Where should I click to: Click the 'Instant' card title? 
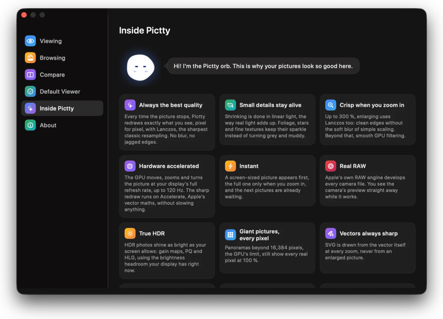(249, 166)
